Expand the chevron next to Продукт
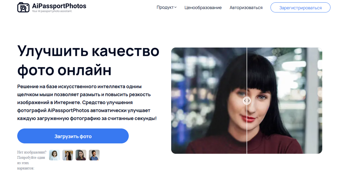Screen dimensions: 348x184 [175, 8]
